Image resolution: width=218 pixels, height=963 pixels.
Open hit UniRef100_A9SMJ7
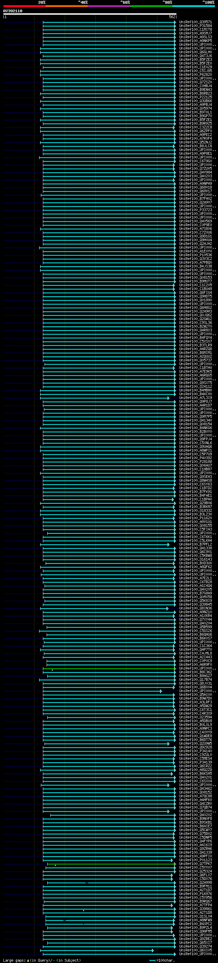coord(195,33)
